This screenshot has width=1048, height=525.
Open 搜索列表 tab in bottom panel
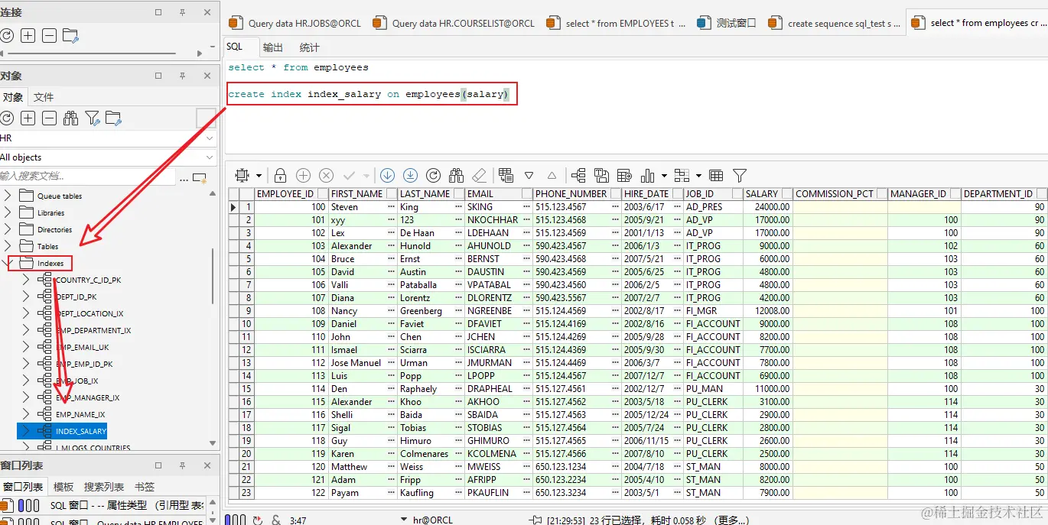104,487
